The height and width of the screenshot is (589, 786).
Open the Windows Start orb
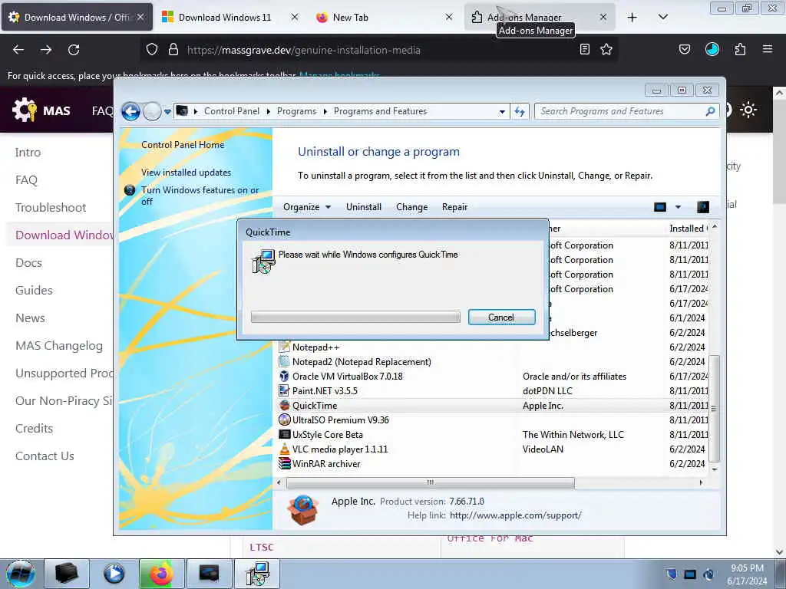21,574
